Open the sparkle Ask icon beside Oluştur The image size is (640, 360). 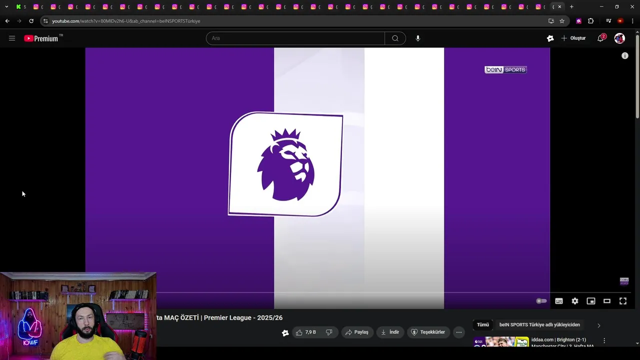[550, 38]
